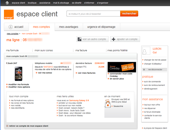
Task: Click retirer ce compte de mon espace client
Action: pyautogui.click(x=29, y=126)
